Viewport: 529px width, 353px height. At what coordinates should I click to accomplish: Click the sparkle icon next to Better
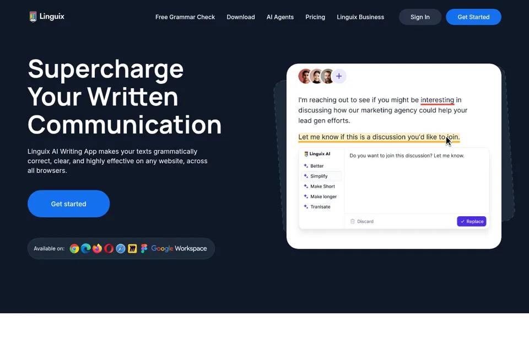(x=306, y=166)
